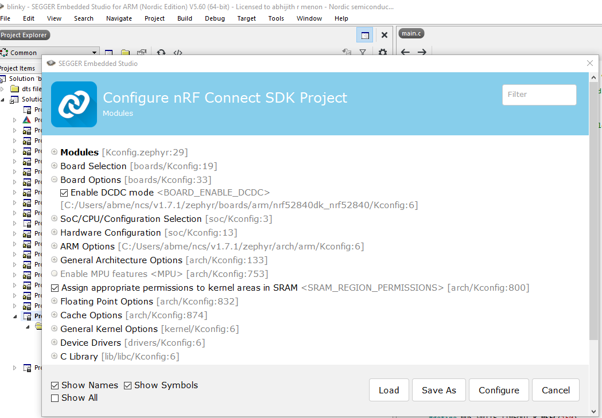The height and width of the screenshot is (418, 602).
Task: Click the Load button
Action: [389, 390]
